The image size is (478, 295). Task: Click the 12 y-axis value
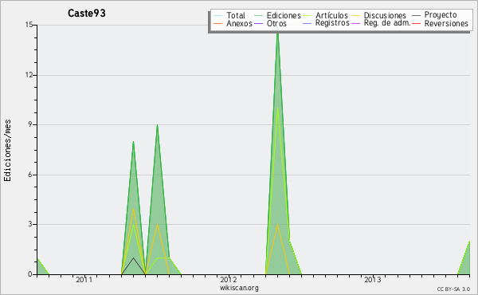point(29,75)
